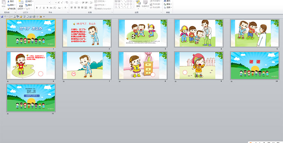This screenshot has height=143, width=283.
Task: Toggle Italic formatting
Action: coord(40,8)
